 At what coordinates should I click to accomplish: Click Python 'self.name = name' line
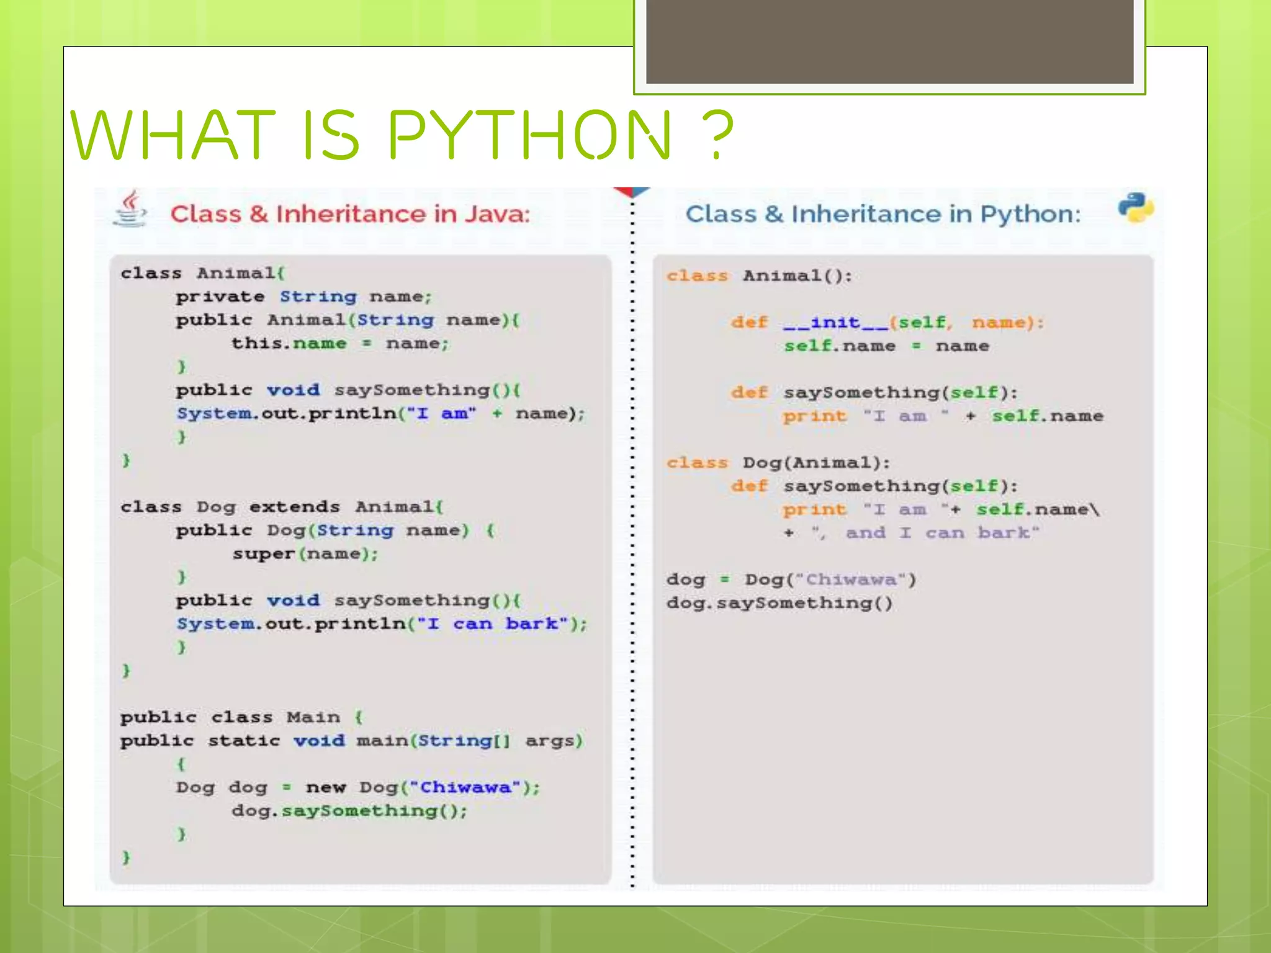click(886, 346)
